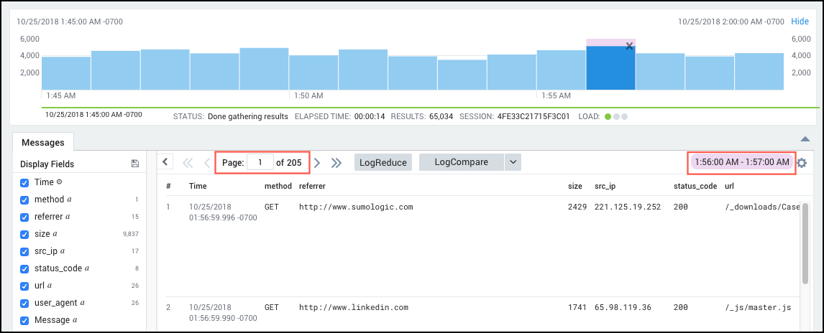Jump to the first results page
The width and height of the screenshot is (824, 333).
pyautogui.click(x=188, y=163)
